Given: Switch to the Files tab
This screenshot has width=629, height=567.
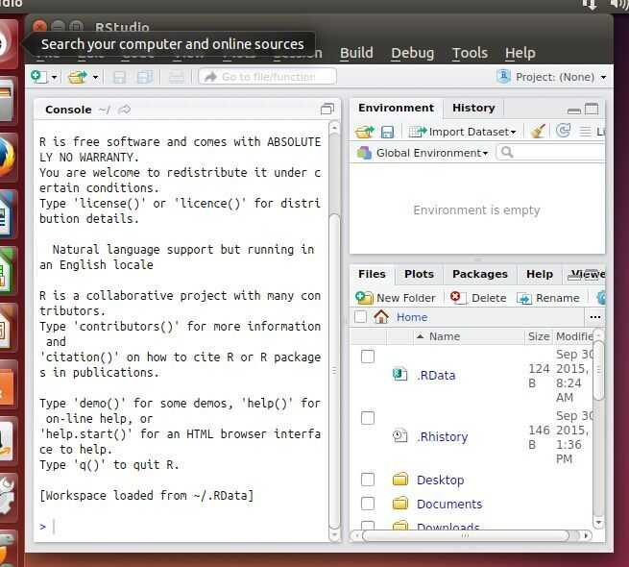Looking at the screenshot, I should pos(372,274).
